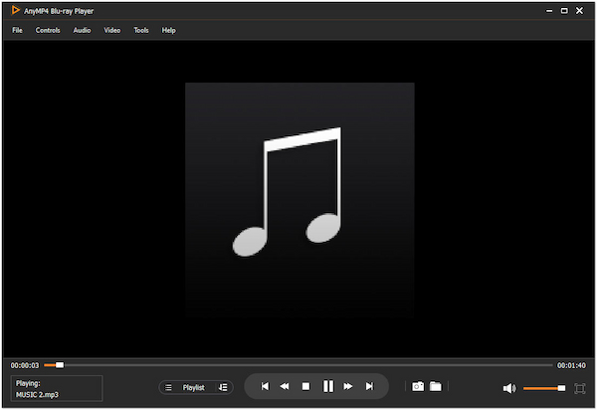Viewport: 597px width, 410px height.
Task: Open the Video menu
Action: click(111, 30)
